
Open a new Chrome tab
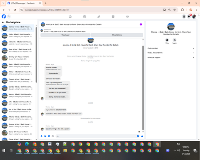tap(46, 3)
